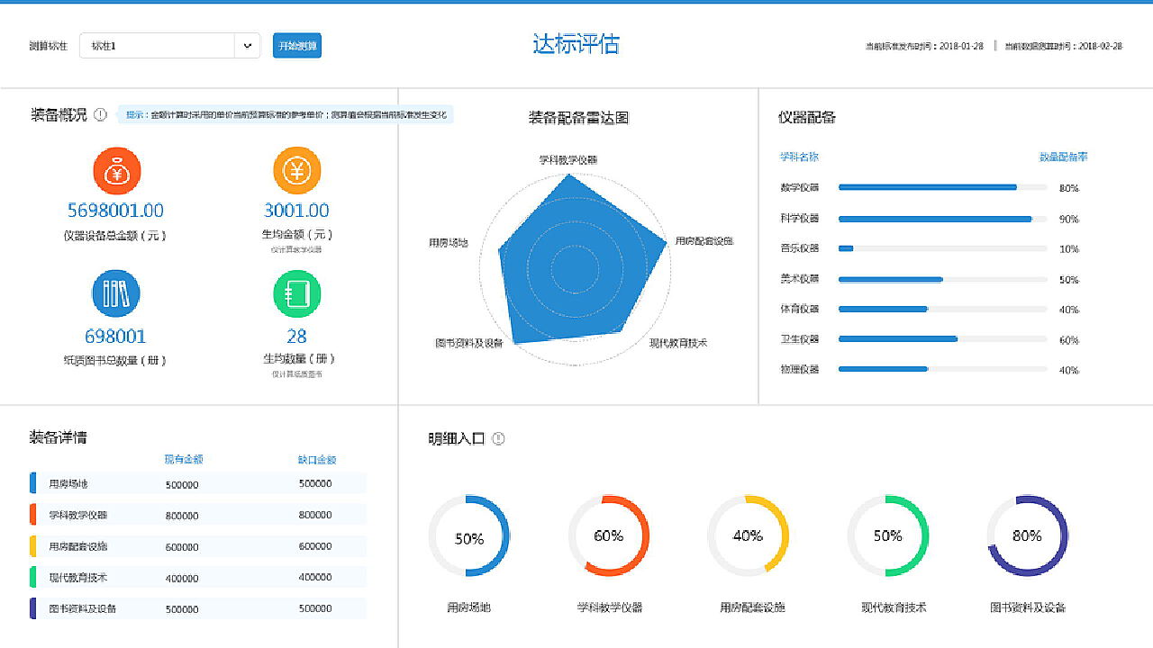Click the 缺口金额 column header

point(317,459)
